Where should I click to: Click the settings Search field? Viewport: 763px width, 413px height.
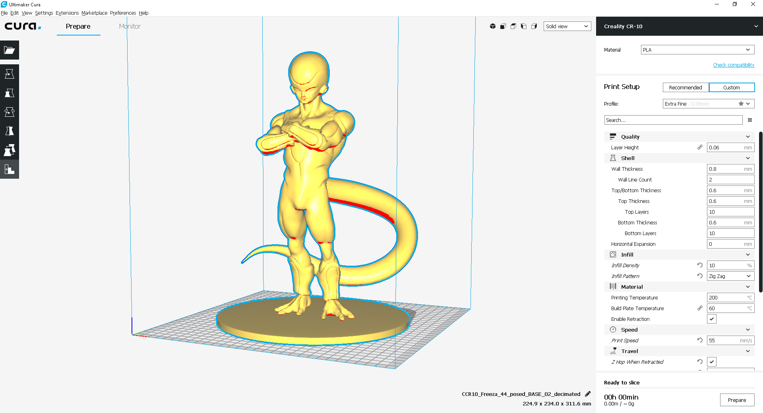pyautogui.click(x=673, y=120)
